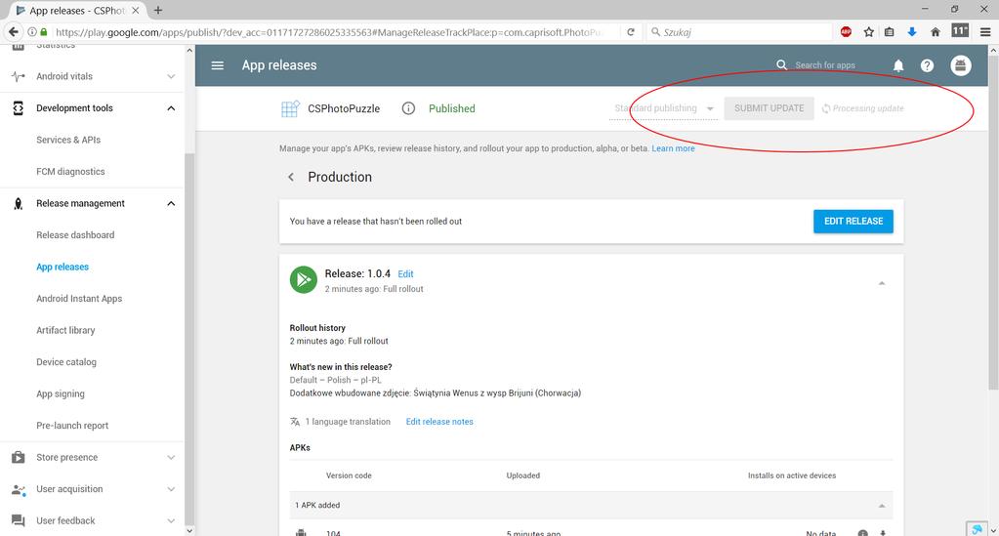
Task: Open a new browser tab
Action: (158, 10)
